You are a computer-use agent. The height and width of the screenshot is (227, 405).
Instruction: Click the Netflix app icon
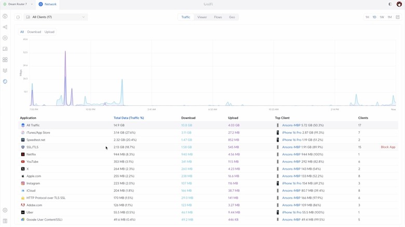pyautogui.click(x=23, y=154)
